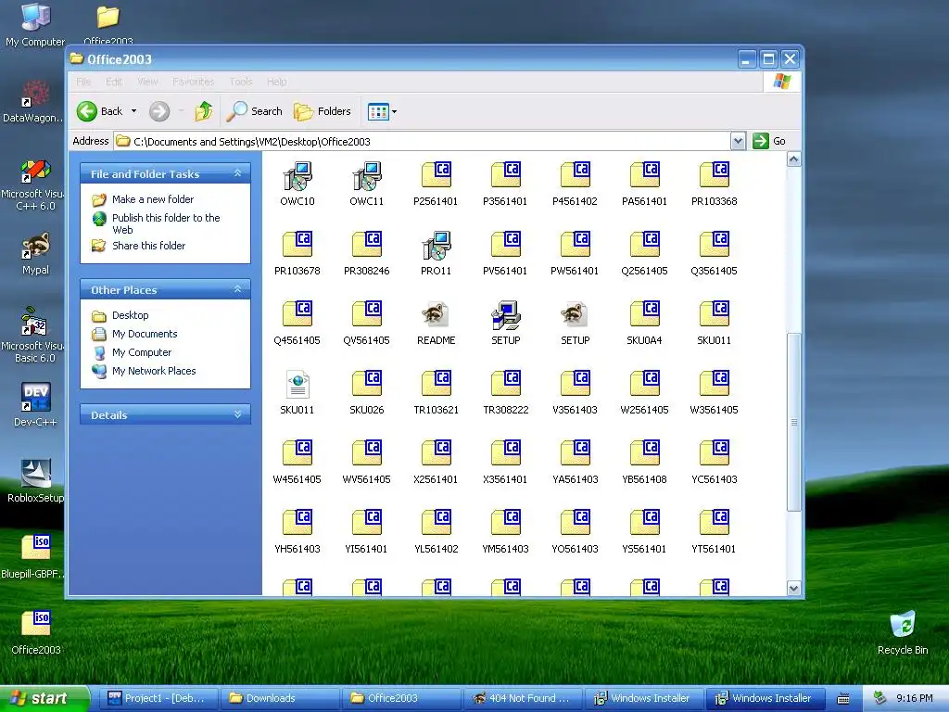
Task: Select My Computer desktop icon
Action: 35,25
